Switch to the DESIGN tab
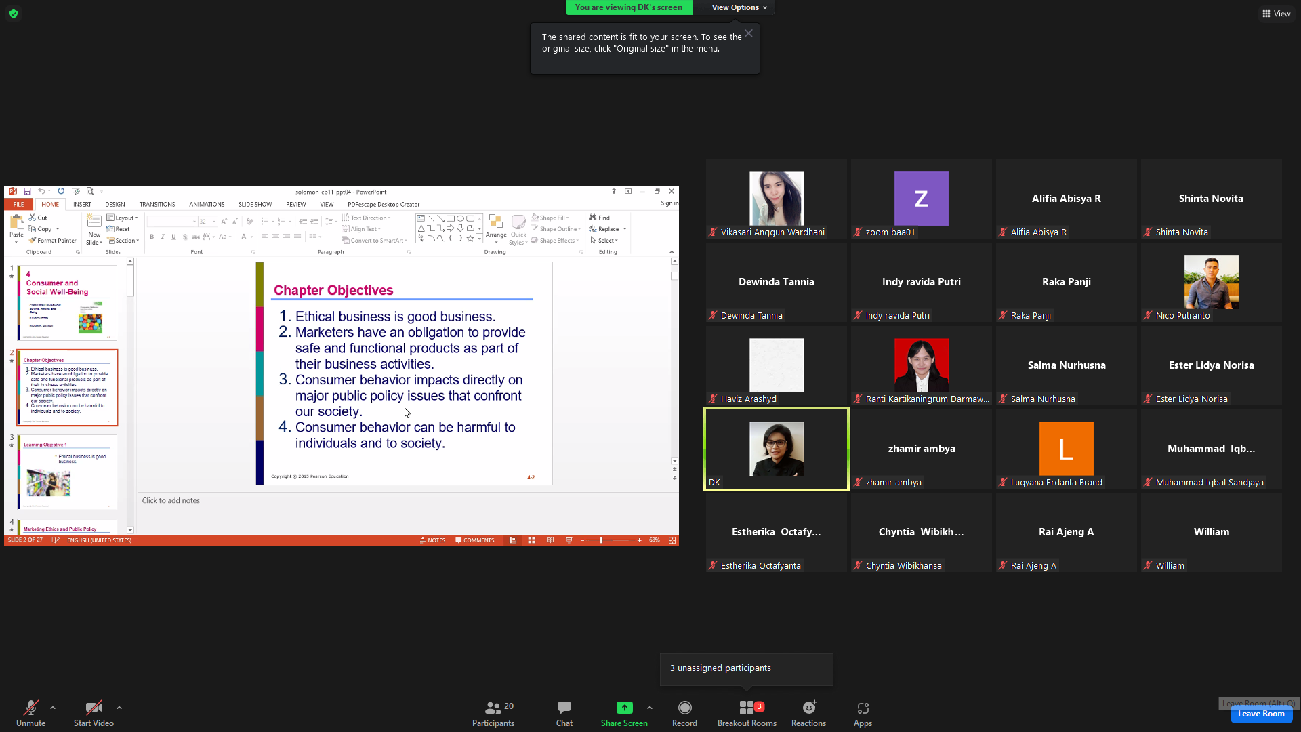Image resolution: width=1301 pixels, height=732 pixels. (115, 204)
